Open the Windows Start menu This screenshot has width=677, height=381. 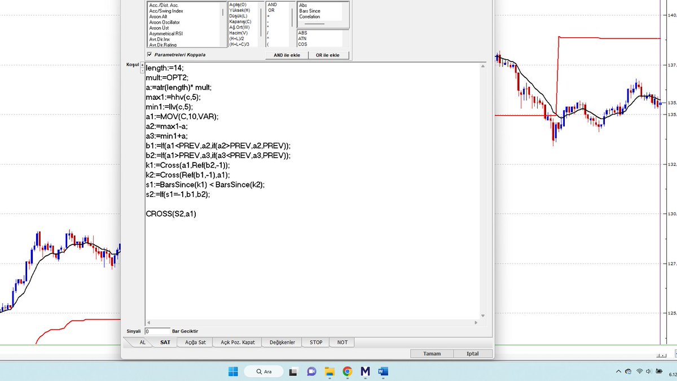(x=233, y=371)
